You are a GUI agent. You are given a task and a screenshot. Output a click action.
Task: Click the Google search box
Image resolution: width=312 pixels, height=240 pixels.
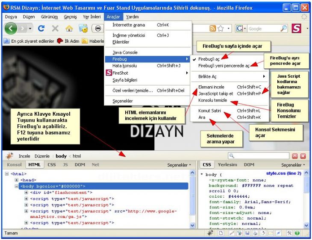(x=264, y=29)
